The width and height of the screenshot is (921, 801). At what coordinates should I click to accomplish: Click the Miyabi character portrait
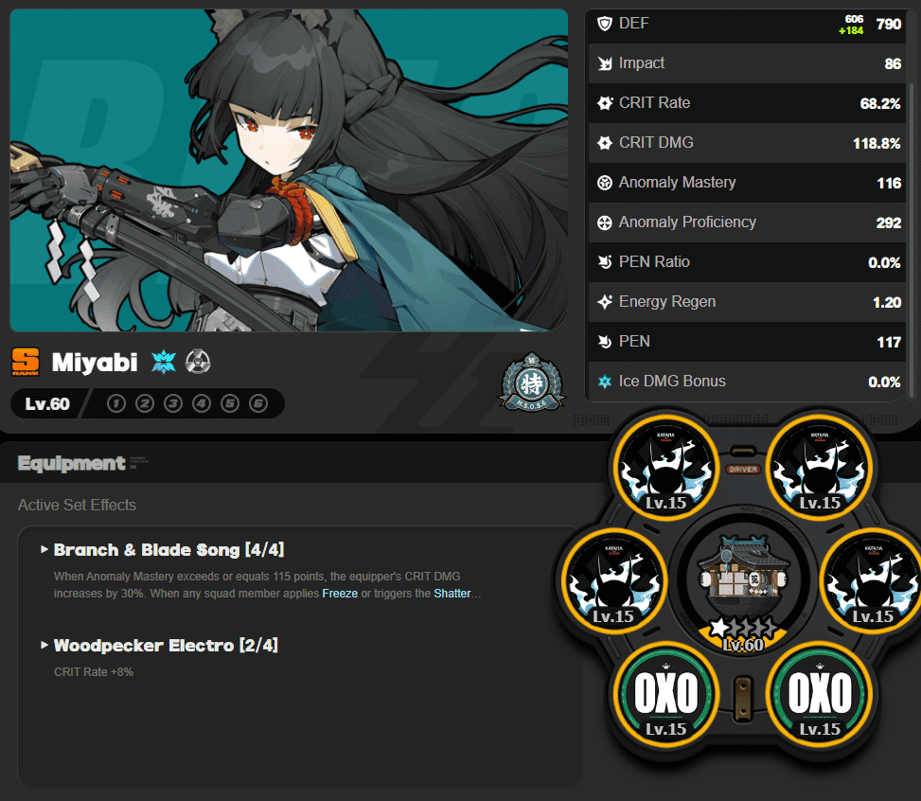(x=289, y=170)
